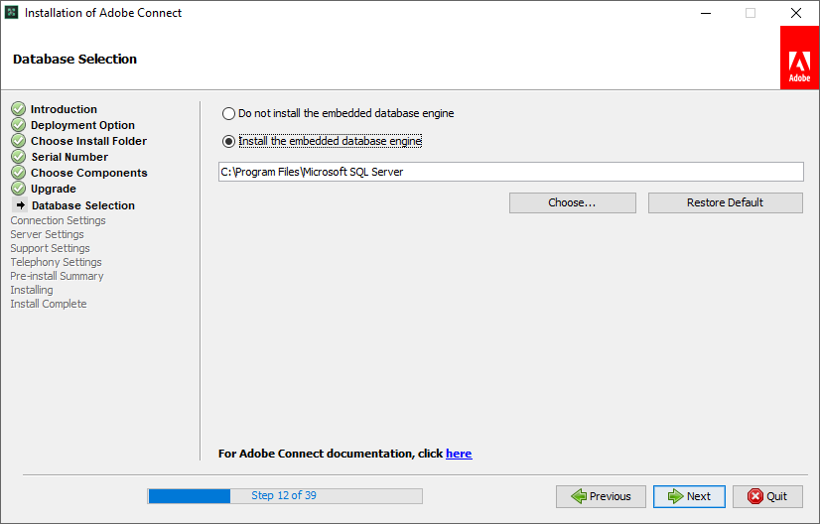
Task: Click the 'Database Selection' current step label
Action: pos(83,205)
